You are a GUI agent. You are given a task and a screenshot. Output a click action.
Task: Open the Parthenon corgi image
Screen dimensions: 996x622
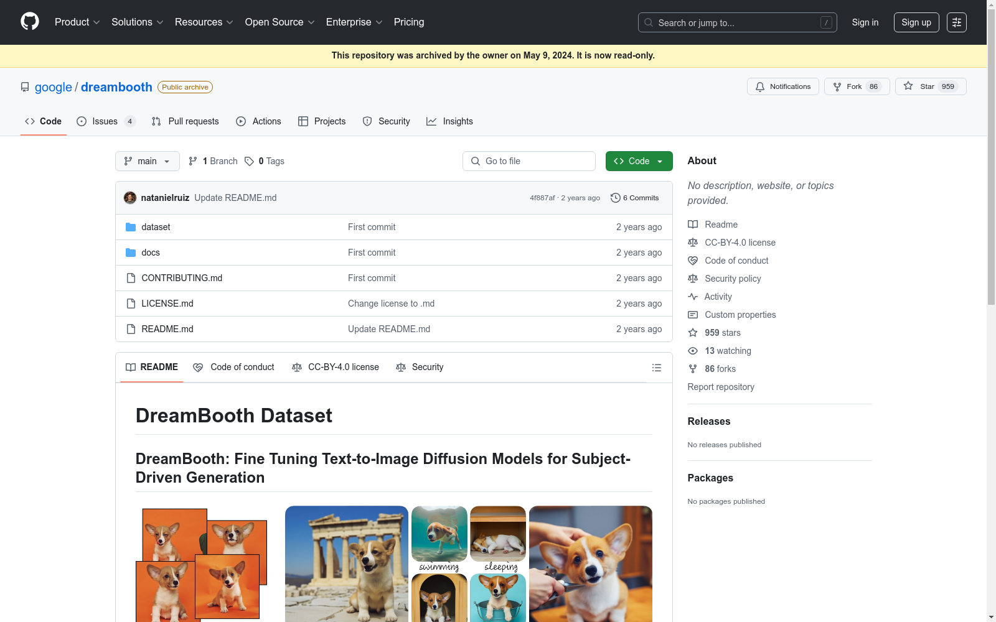347,564
